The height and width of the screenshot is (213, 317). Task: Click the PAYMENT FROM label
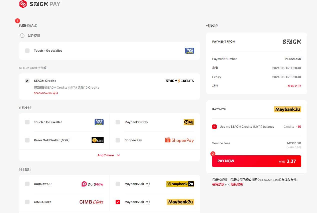[x=224, y=42]
